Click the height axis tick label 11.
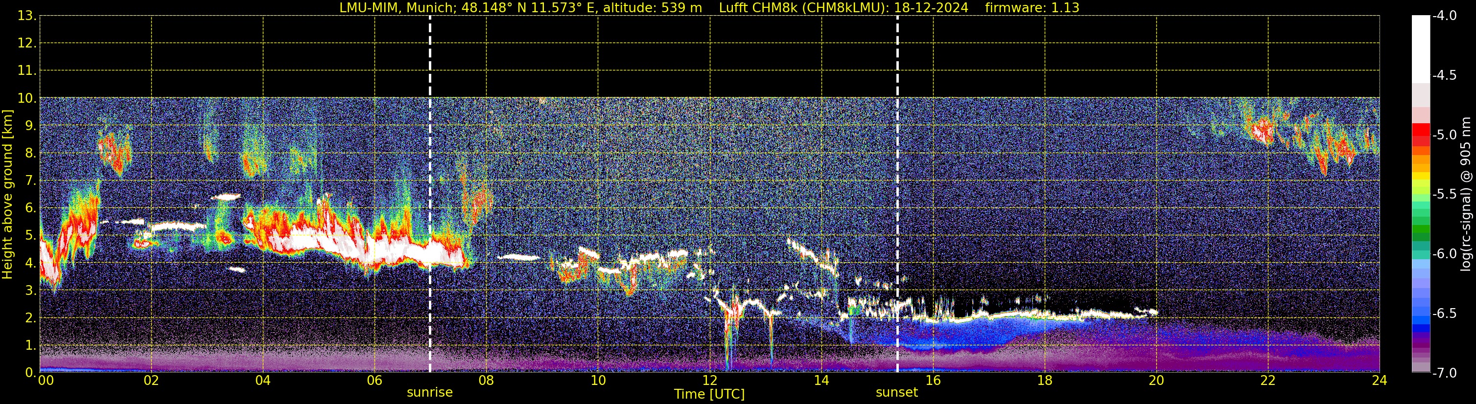1476x404 pixels. click(26, 71)
